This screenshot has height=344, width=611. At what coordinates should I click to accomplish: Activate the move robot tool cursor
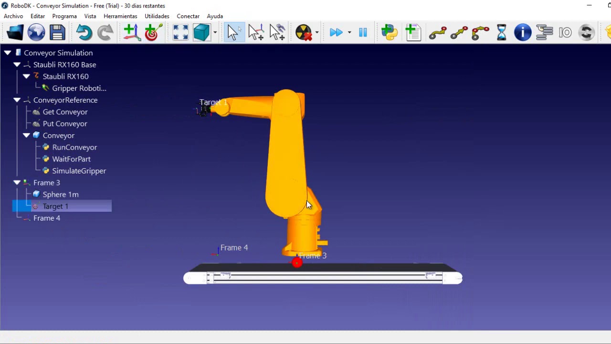pyautogui.click(x=277, y=32)
